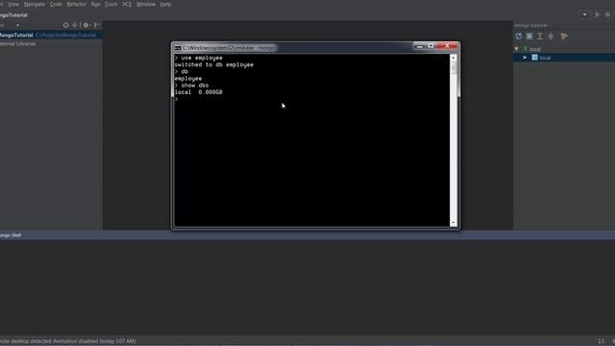Click the cmd window system menu icon

tap(177, 48)
